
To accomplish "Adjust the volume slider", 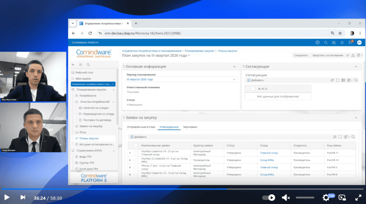I will click(x=305, y=198).
